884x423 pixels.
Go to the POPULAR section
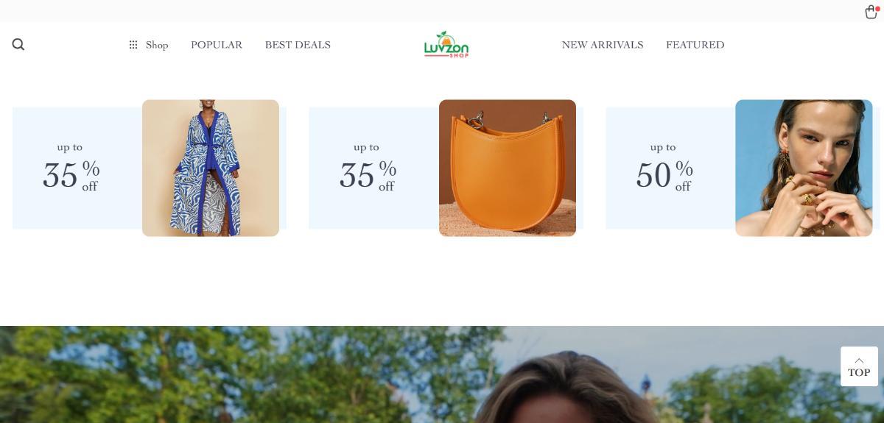point(217,45)
